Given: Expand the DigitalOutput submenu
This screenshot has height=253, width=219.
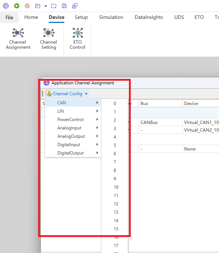Looking at the screenshot, I should (x=73, y=153).
